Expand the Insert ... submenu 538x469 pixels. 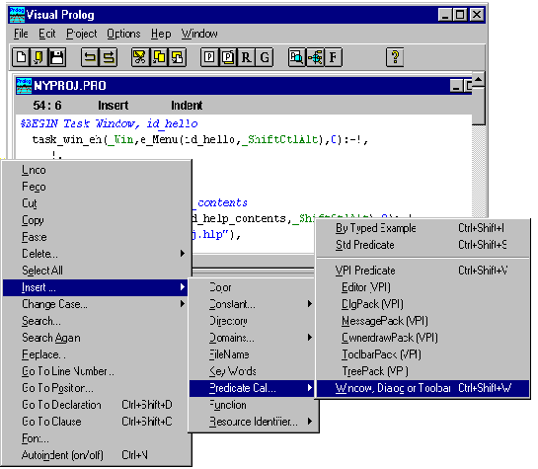pyautogui.click(x=96, y=287)
